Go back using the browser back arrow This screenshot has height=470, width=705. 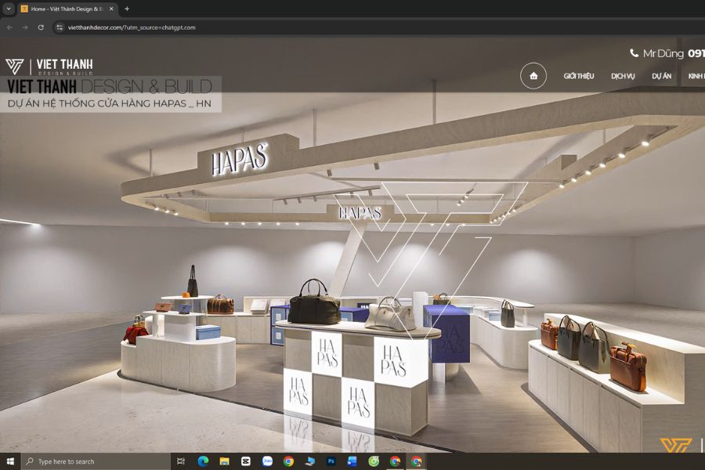[x=9, y=27]
